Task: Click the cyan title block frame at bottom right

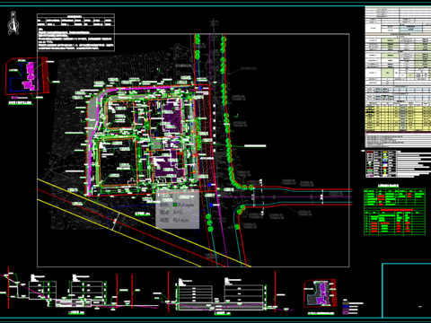Action: click(x=407, y=291)
